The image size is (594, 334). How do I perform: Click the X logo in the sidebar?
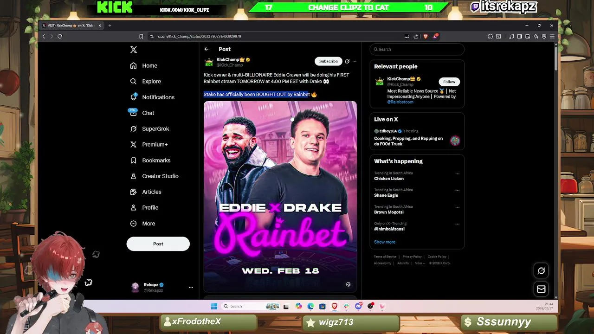point(134,50)
